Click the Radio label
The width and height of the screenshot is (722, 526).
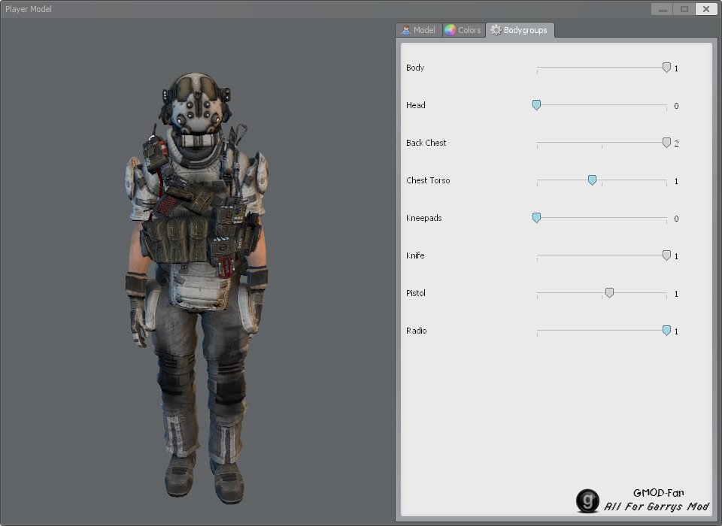[416, 331]
